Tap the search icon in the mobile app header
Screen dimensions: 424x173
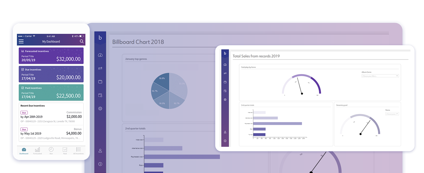[82, 41]
